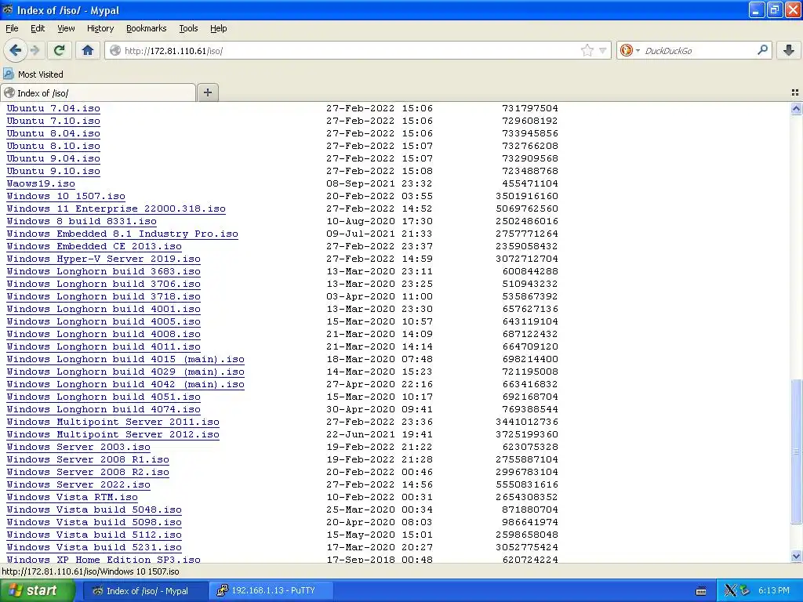Image resolution: width=803 pixels, height=602 pixels.
Task: Open Windows Vista build 5231.iso link
Action: [94, 547]
